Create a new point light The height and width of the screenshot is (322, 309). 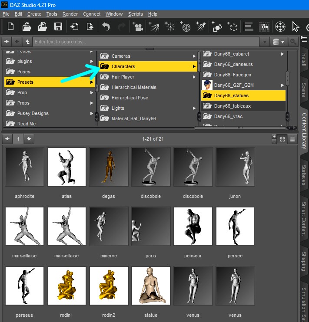tap(170, 27)
